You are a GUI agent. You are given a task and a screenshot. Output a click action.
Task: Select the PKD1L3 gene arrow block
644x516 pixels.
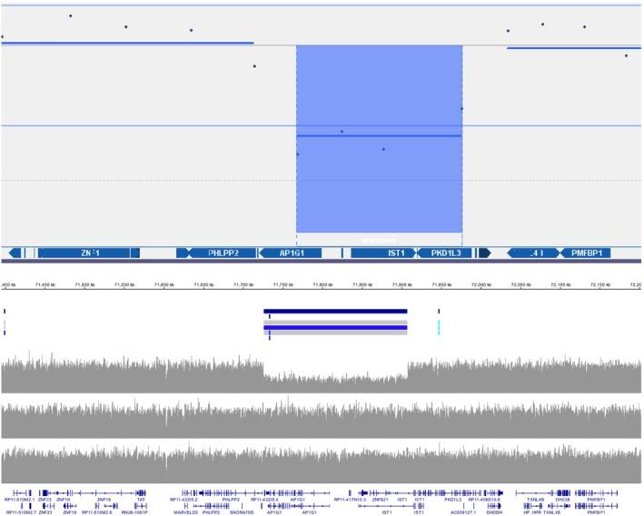click(x=445, y=253)
